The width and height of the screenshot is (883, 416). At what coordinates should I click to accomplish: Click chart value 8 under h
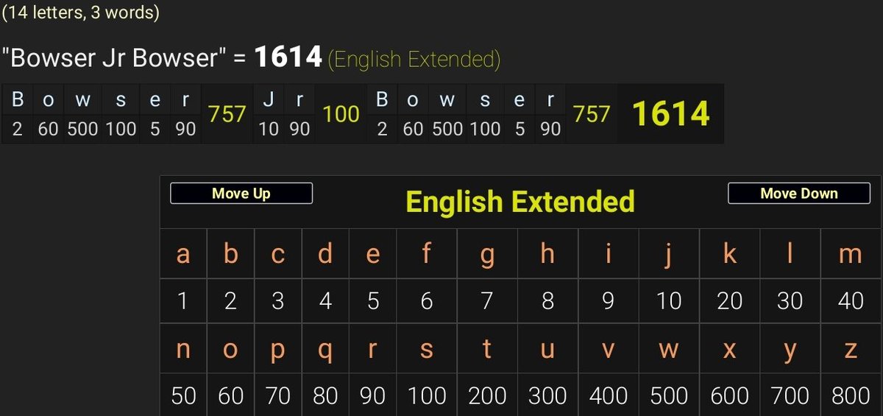[x=547, y=300]
